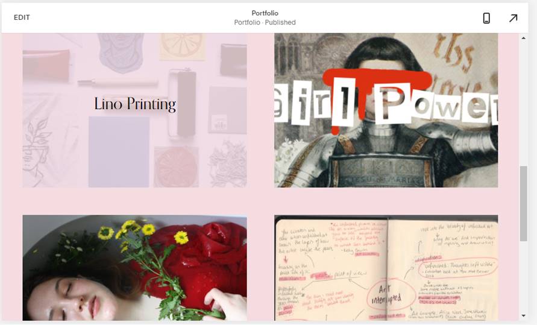Viewport: 537px width, 325px height.
Task: Click the vertical scrollbar thumb
Action: [523, 203]
